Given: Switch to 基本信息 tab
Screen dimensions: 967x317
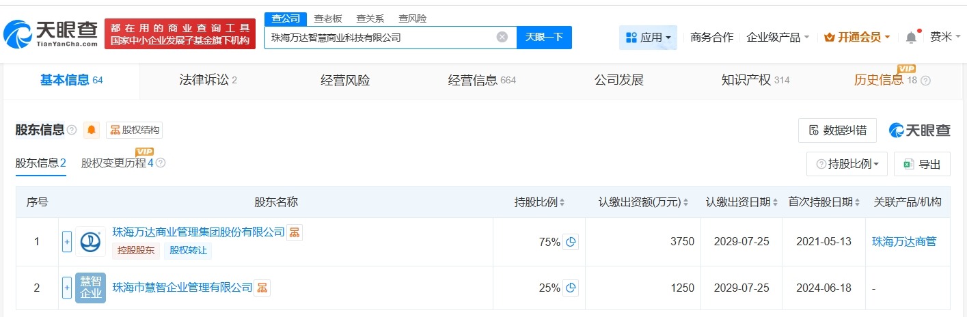Looking at the screenshot, I should 71,81.
